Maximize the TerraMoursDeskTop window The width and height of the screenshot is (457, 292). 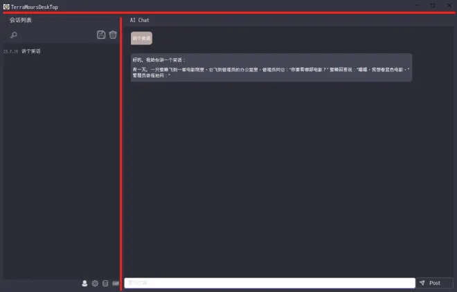[x=432, y=6]
